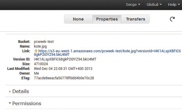Open the kote.jpg S3 object link

[x=107, y=53]
